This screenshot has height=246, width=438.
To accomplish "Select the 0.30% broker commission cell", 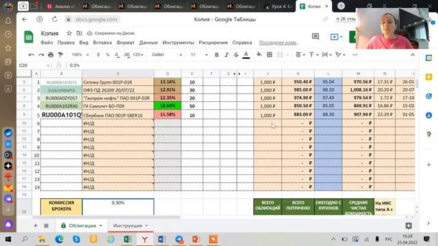I will (x=118, y=206).
